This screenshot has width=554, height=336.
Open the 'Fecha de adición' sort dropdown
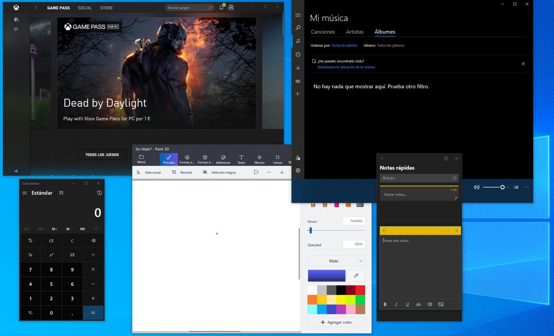pos(344,45)
